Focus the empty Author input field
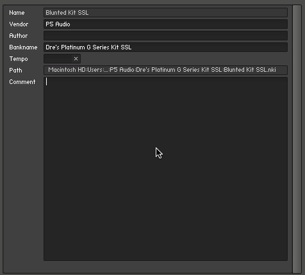305x275 pixels. click(165, 36)
